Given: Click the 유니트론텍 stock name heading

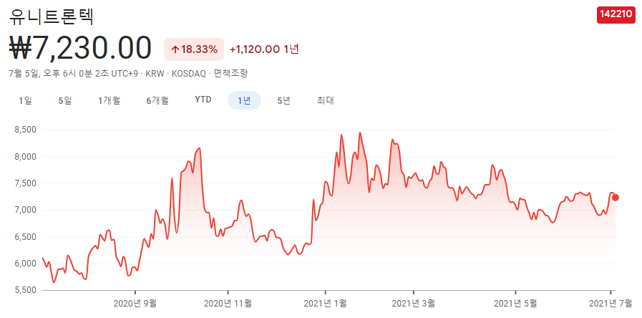Looking at the screenshot, I should click(x=52, y=16).
